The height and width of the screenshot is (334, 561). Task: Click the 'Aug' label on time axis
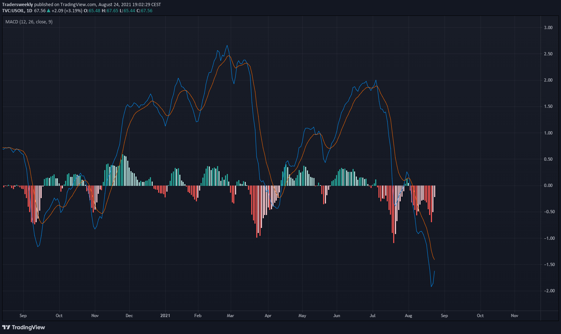pos(408,316)
